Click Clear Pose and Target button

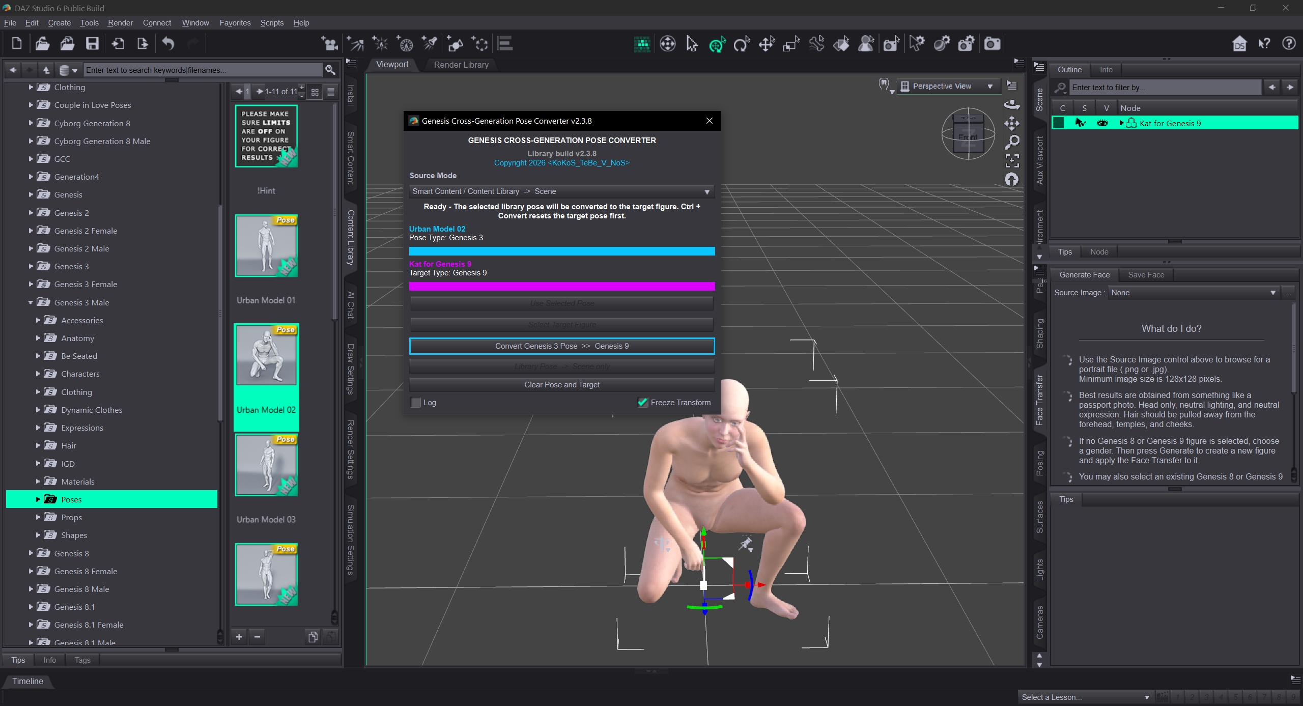coord(562,385)
